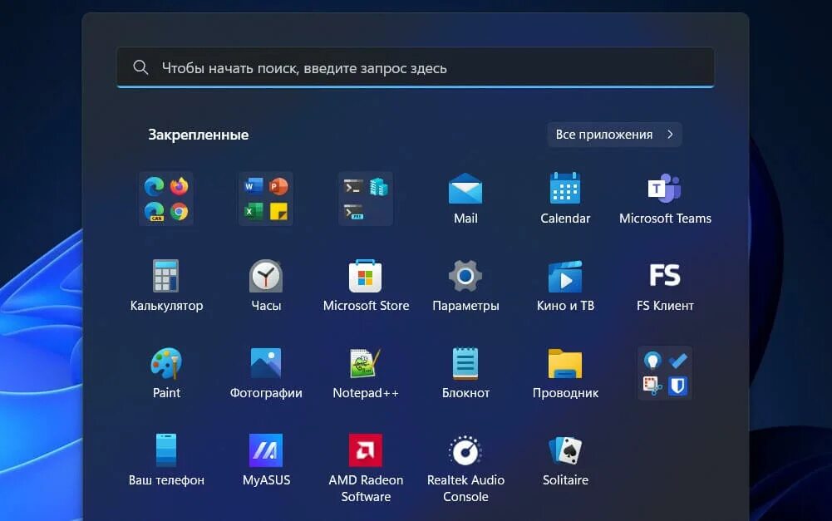The height and width of the screenshot is (521, 832).
Task: Click the Chrome icon in browsers folder
Action: [180, 212]
